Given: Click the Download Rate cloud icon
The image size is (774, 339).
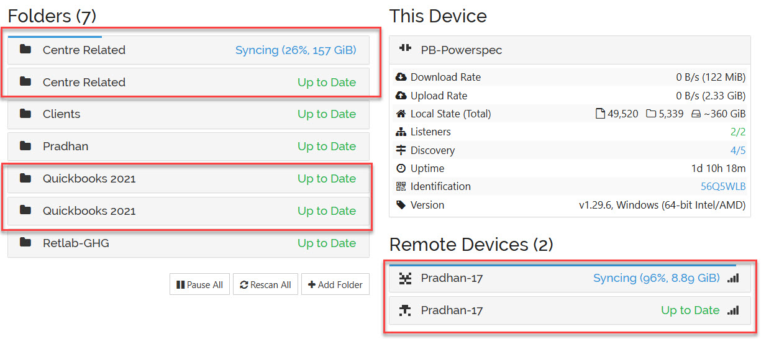Looking at the screenshot, I should (401, 78).
